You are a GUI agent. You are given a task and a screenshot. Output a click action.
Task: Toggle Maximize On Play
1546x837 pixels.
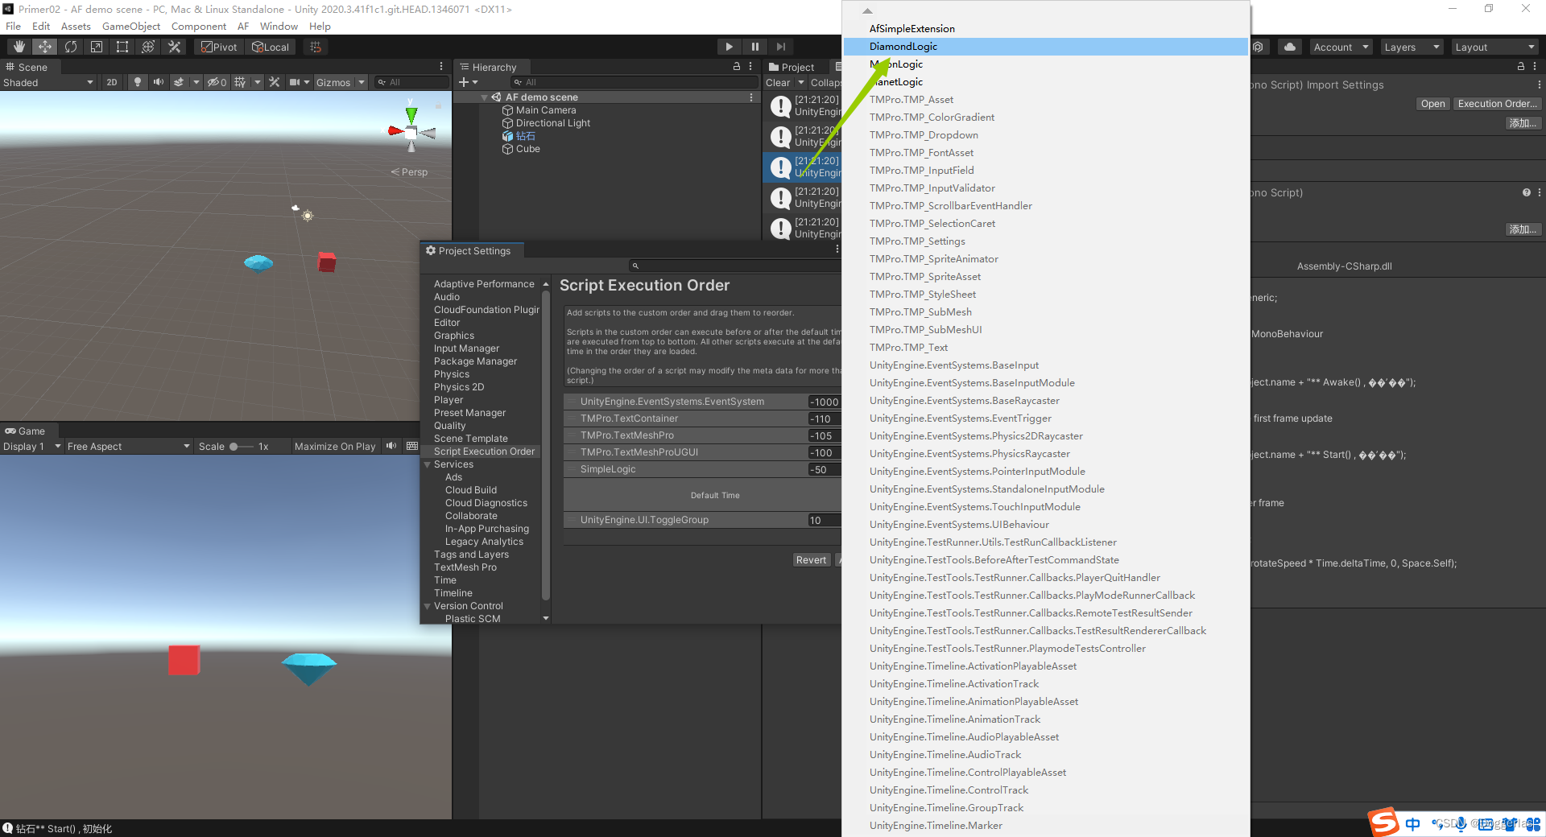tap(335, 446)
